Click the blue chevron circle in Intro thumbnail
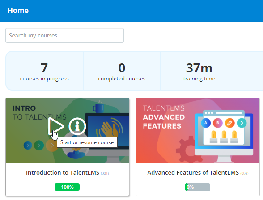The height and width of the screenshot is (200, 263). [x=28, y=145]
